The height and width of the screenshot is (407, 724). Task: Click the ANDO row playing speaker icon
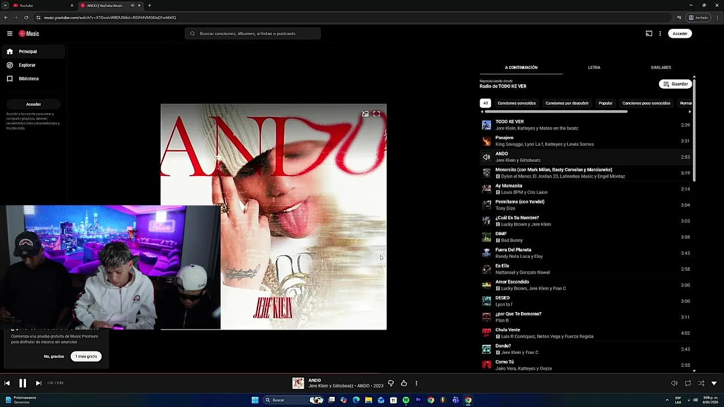[x=486, y=157]
